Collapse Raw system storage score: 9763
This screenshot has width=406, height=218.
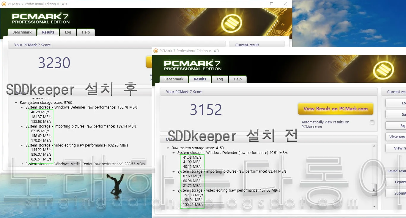16,103
